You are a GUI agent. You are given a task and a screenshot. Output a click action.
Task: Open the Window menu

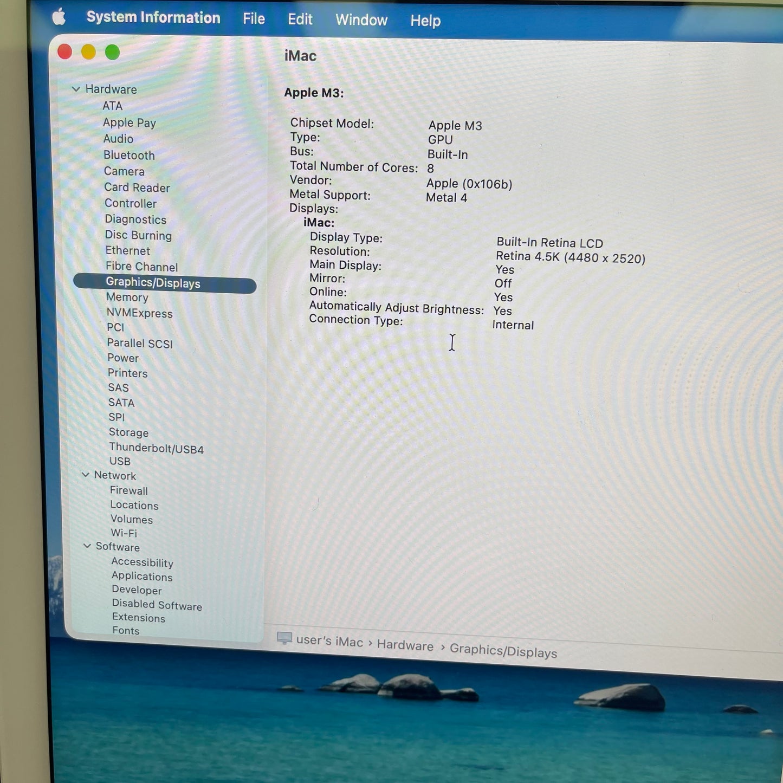pos(361,20)
